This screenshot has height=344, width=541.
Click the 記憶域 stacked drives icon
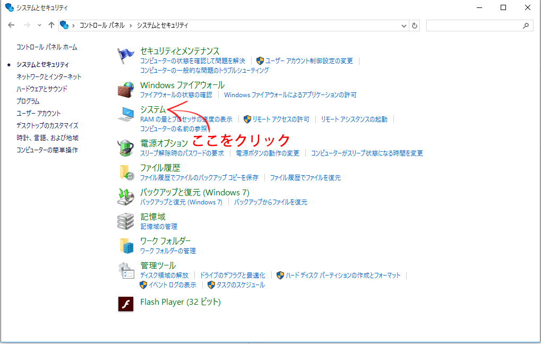[x=125, y=221]
